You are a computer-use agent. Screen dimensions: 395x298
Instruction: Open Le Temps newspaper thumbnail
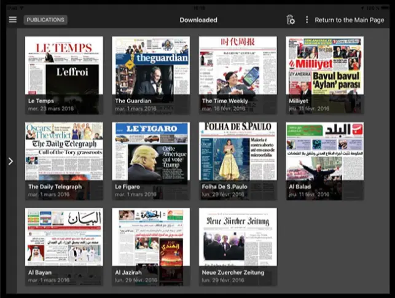64,75
